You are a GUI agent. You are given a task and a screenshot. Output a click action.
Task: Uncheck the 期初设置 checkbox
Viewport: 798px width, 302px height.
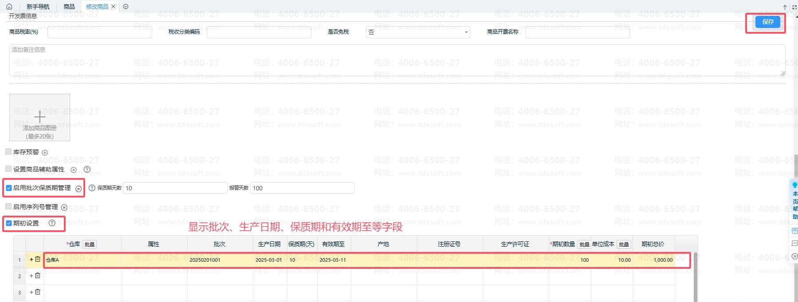(8, 223)
